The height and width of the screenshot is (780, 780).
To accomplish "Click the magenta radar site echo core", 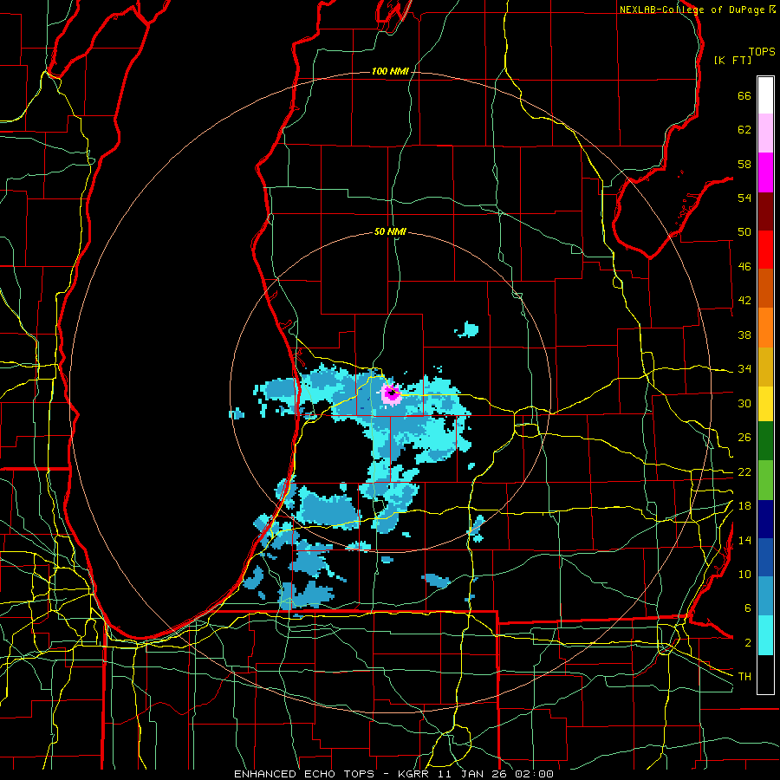I will (392, 393).
